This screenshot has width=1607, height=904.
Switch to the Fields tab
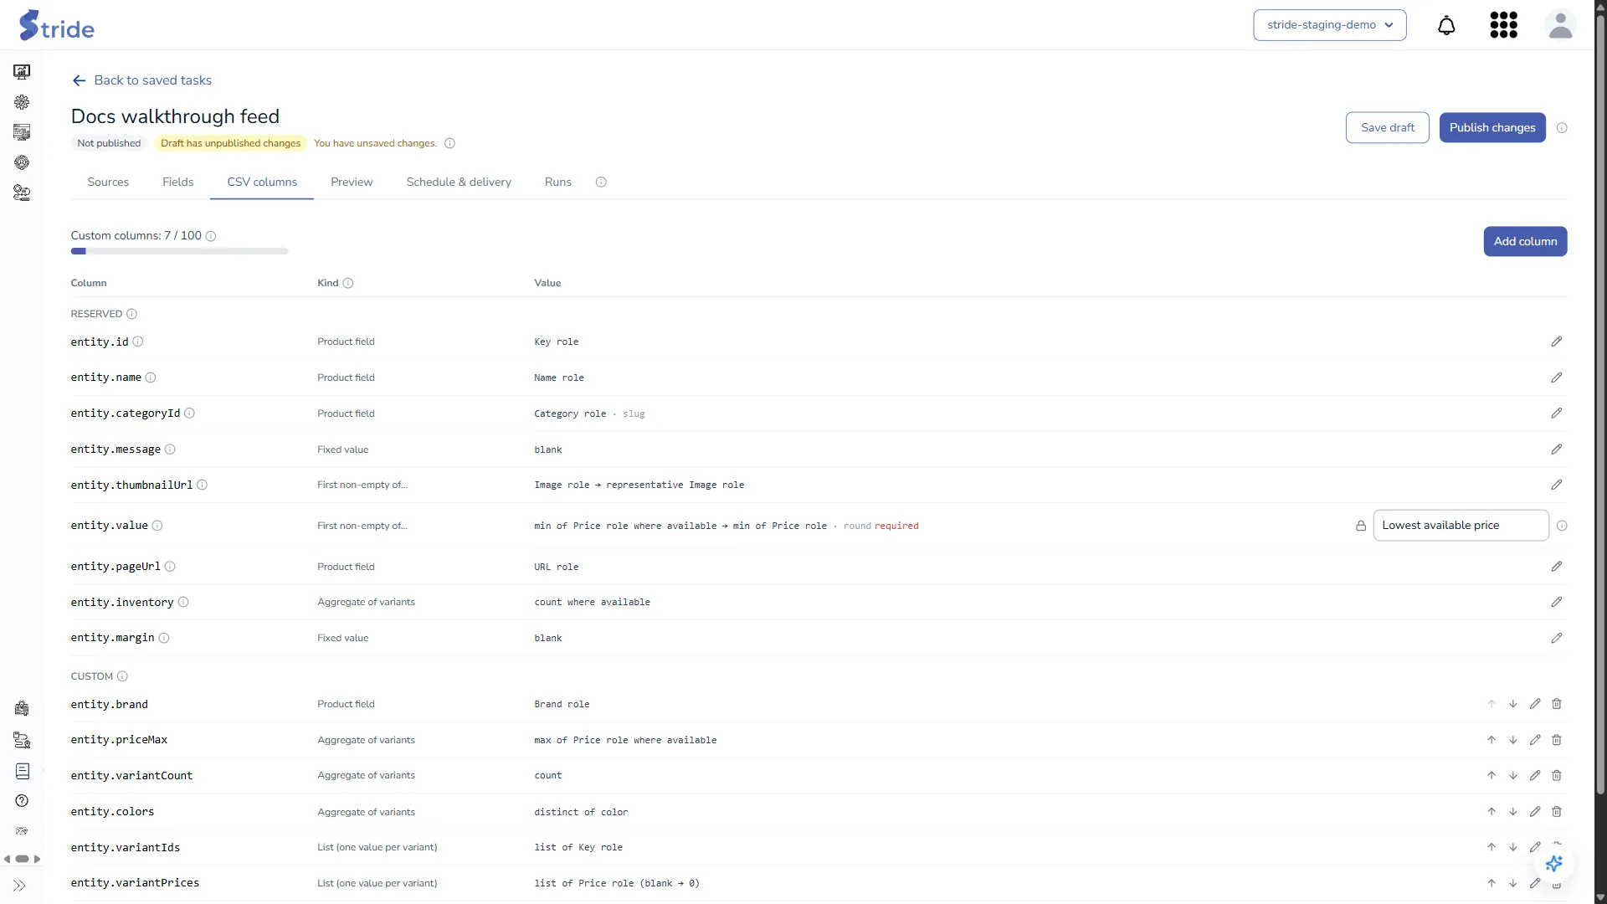pos(177,182)
